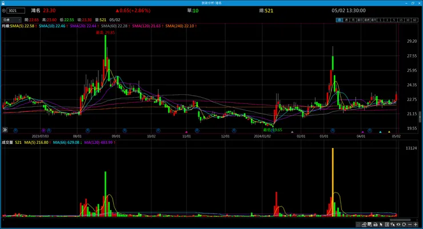Click the blue monthly marker after 08/01
Viewport: 423px width, 229px height.
pos(87,130)
